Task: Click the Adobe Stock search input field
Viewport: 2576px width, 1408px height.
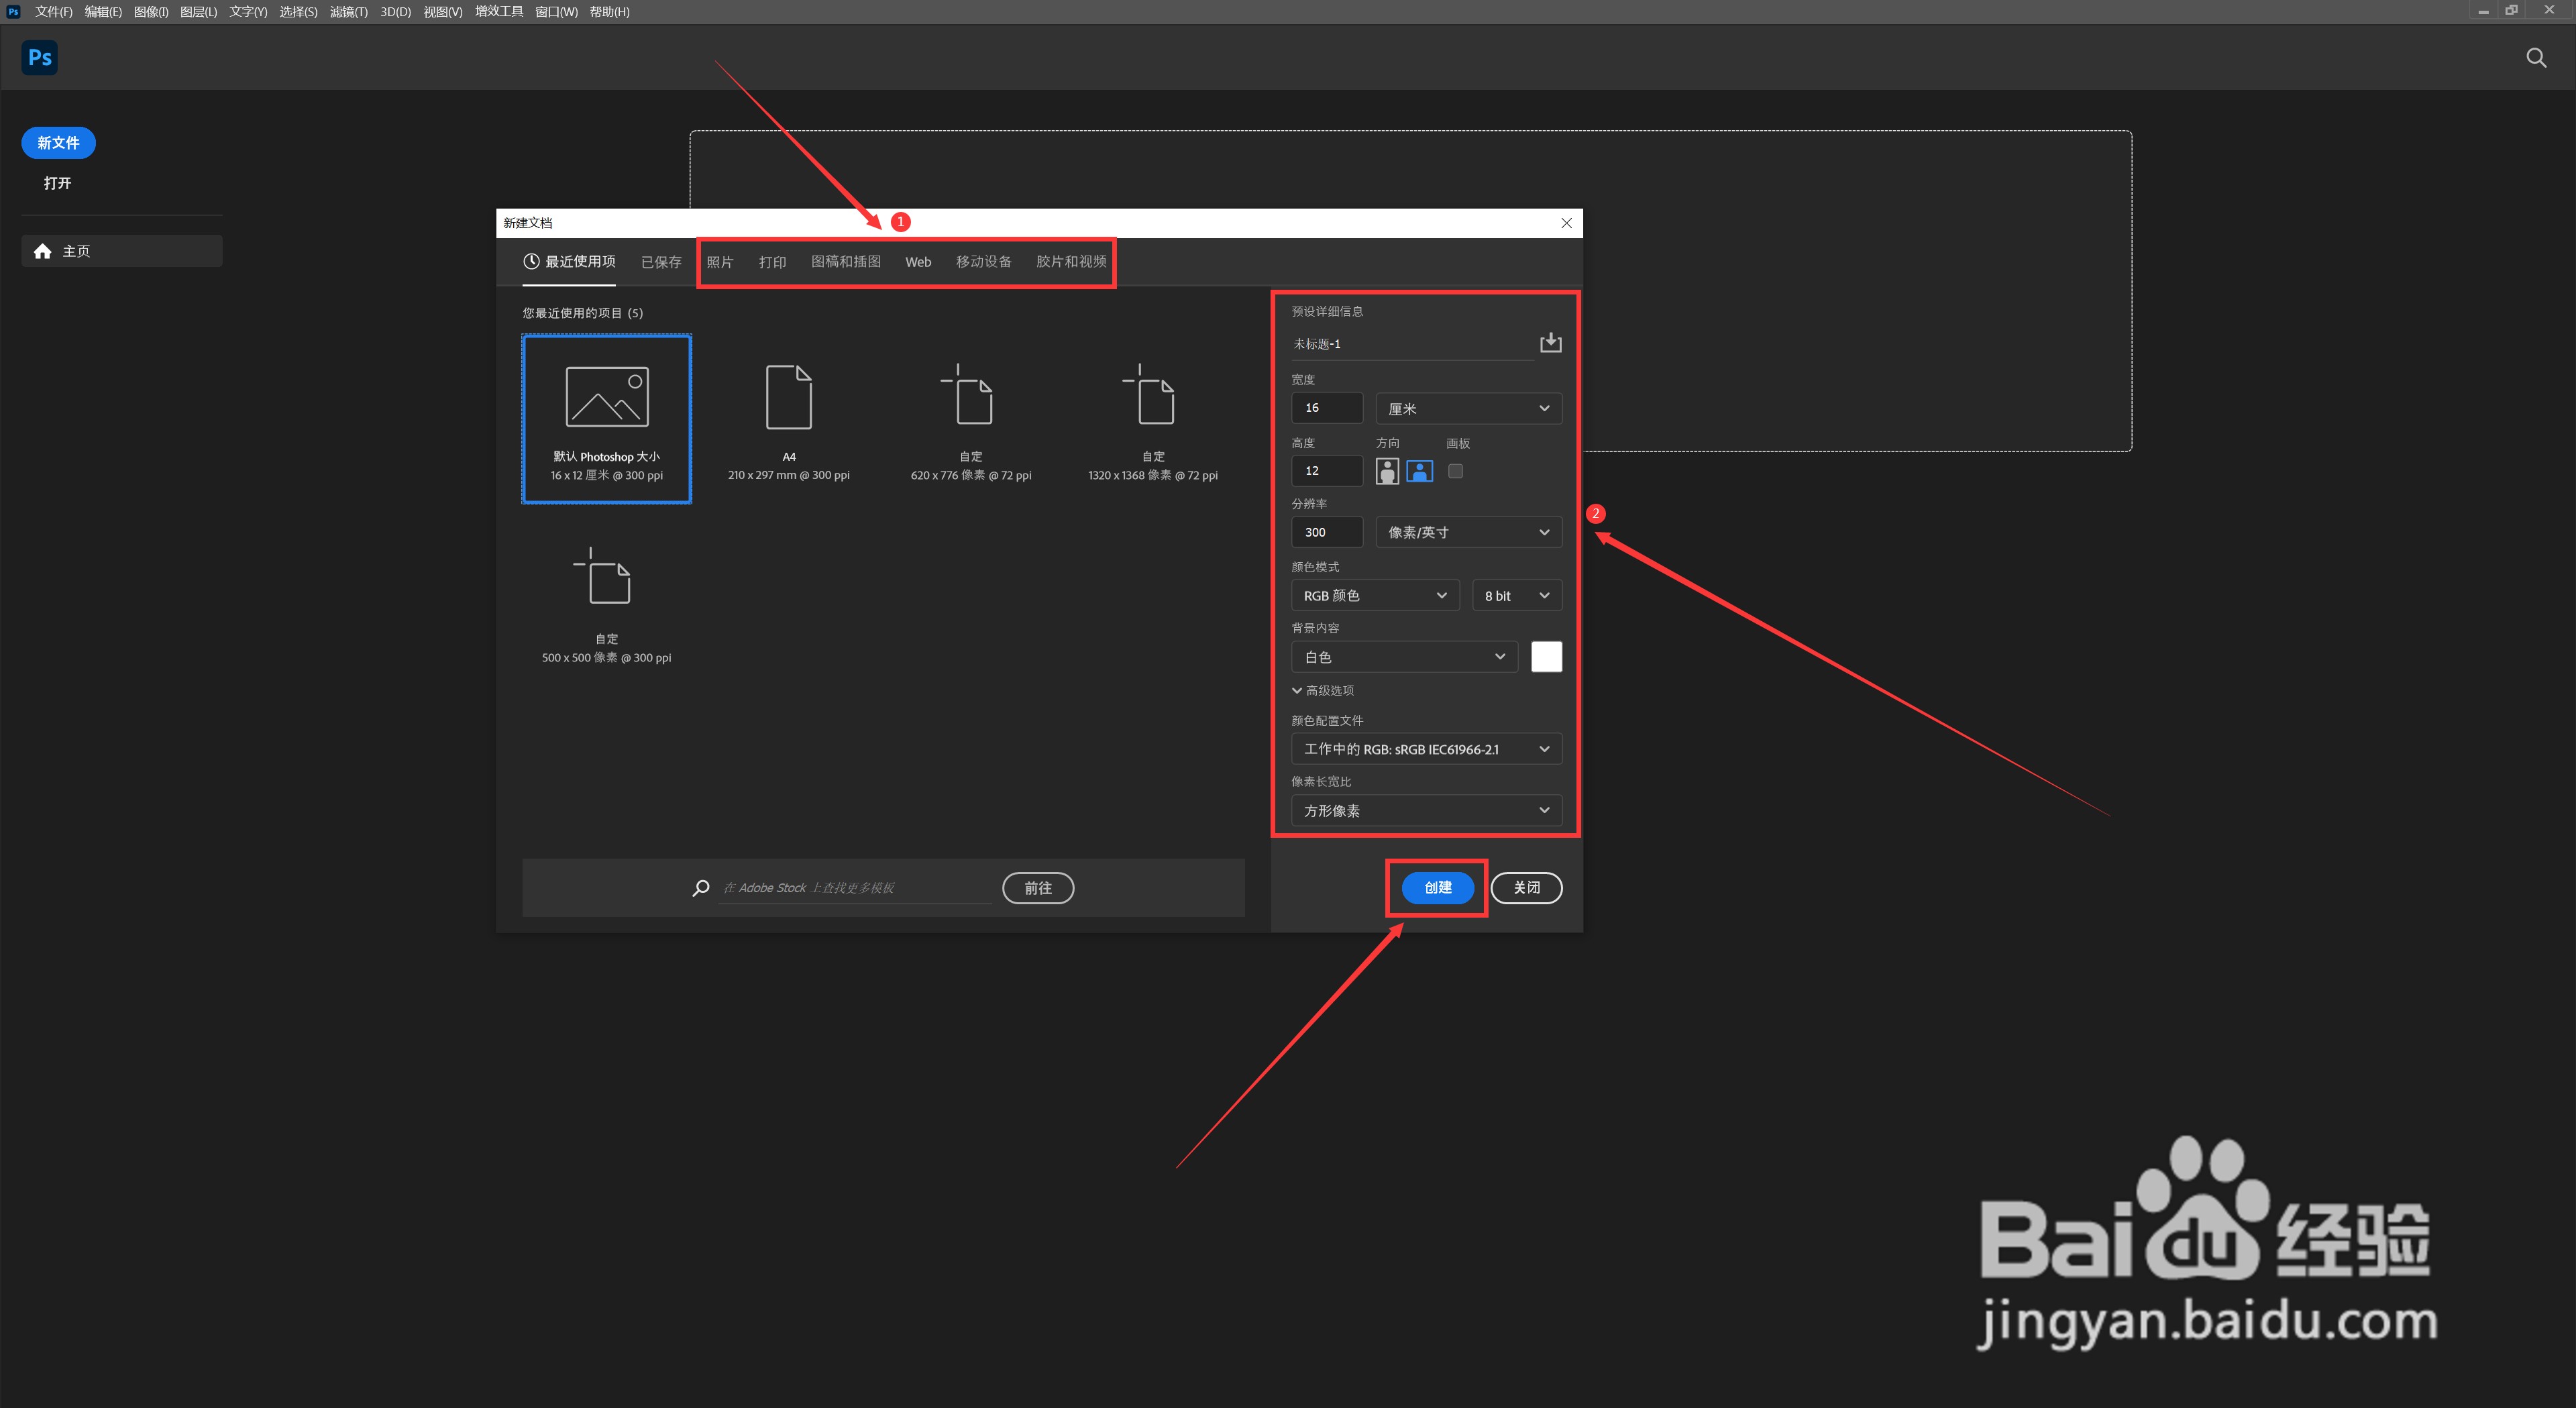Action: [x=855, y=888]
